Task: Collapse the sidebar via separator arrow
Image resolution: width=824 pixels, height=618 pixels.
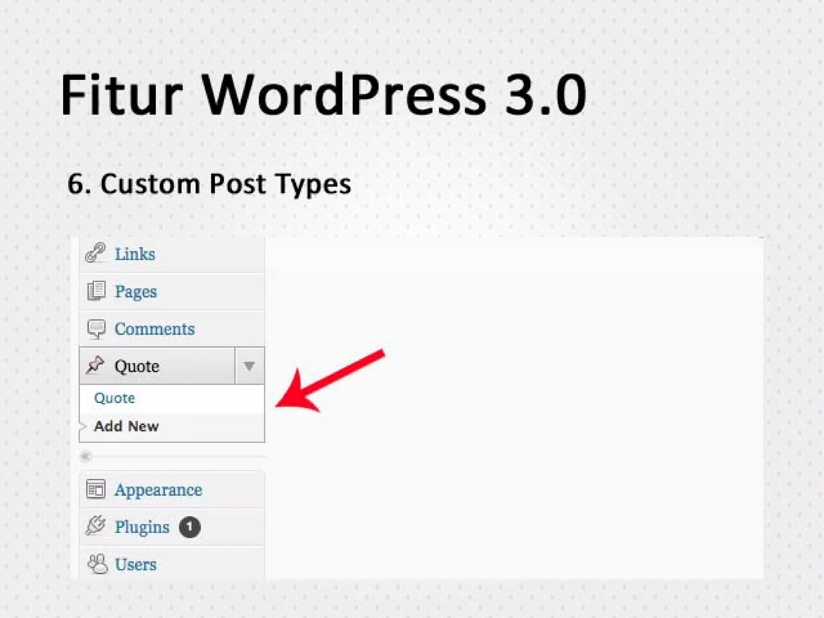Action: click(85, 456)
